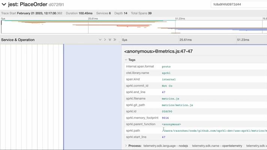This screenshot has height=150, width=267.
Task: Click the 25.61ms marker in the minimap
Action: tap(93, 18)
